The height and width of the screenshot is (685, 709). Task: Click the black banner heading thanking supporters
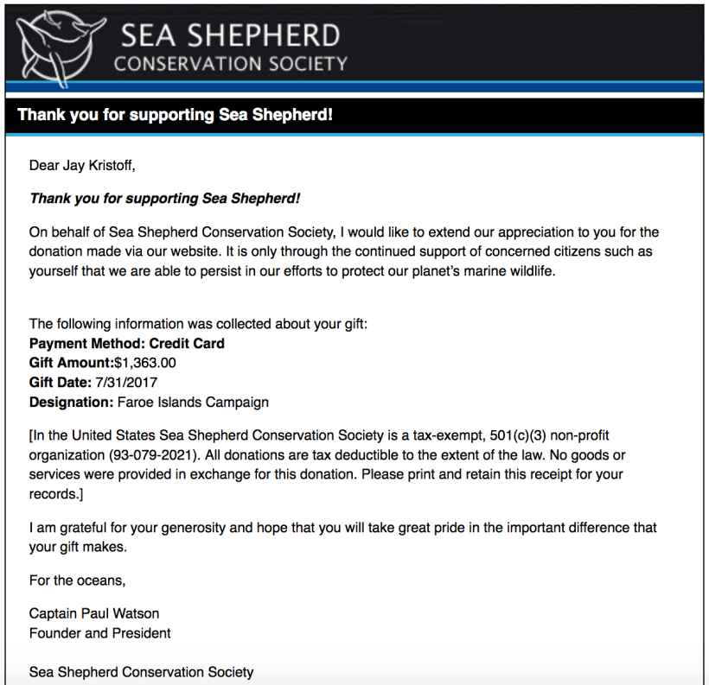176,115
